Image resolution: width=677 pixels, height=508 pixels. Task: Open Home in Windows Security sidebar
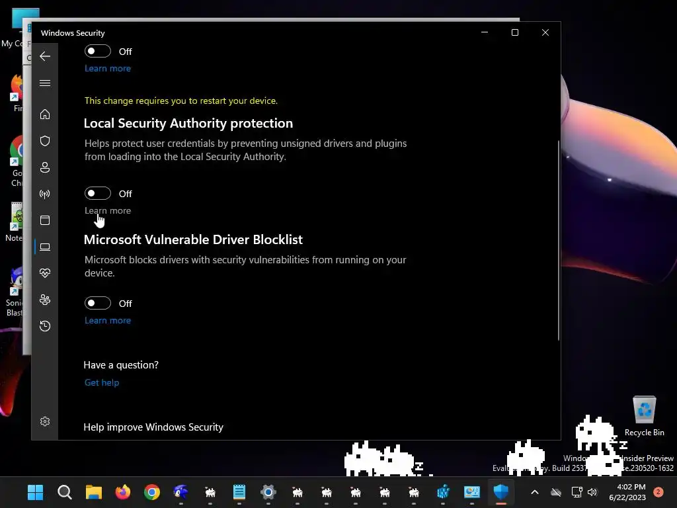(x=45, y=114)
